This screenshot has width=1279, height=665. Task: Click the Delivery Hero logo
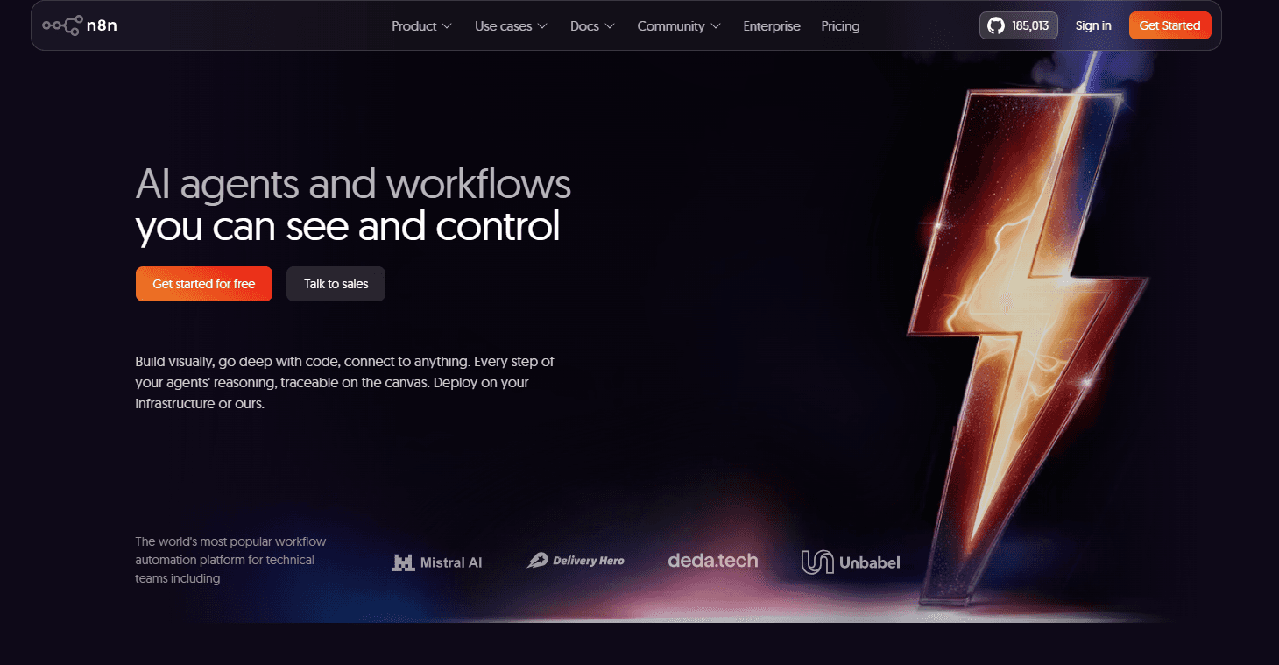(x=576, y=561)
